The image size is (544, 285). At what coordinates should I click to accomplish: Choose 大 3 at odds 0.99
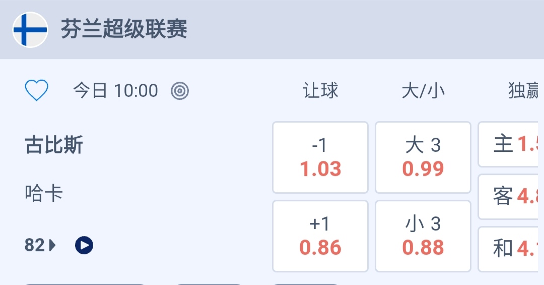click(423, 157)
